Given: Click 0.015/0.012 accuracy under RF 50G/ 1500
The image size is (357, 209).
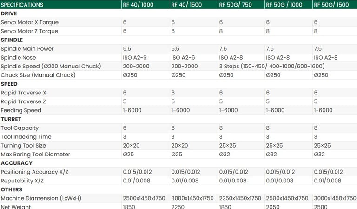Looking at the screenshot, I should point(328,172).
